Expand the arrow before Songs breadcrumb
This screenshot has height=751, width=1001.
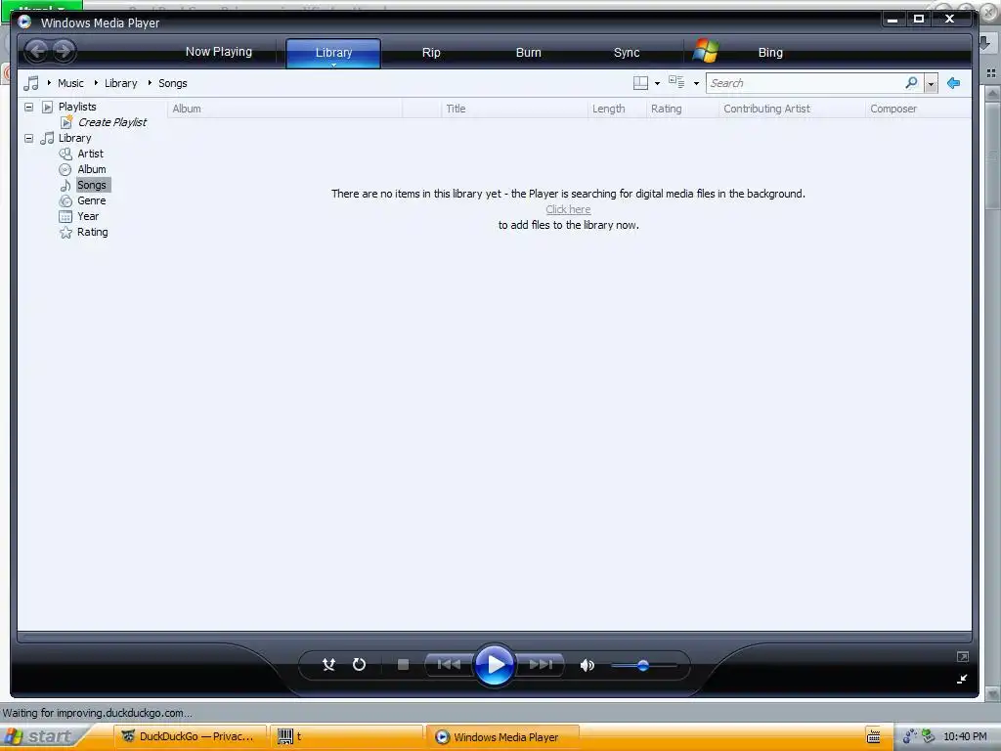150,82
